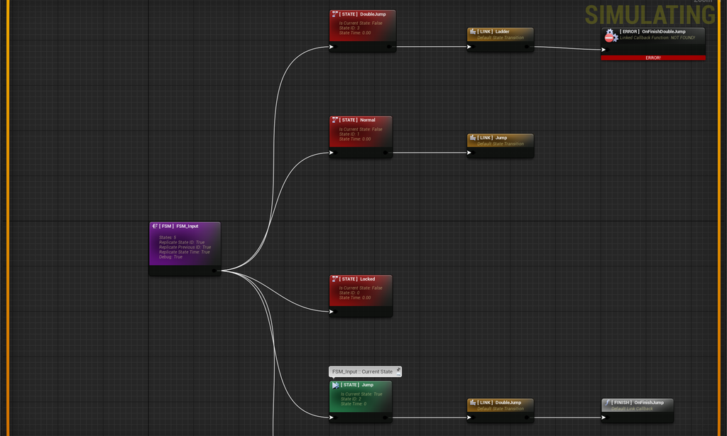The width and height of the screenshot is (727, 436).
Task: Click the Locked state's input exec pin
Action: click(x=332, y=311)
